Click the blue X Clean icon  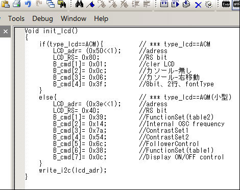(198, 5)
